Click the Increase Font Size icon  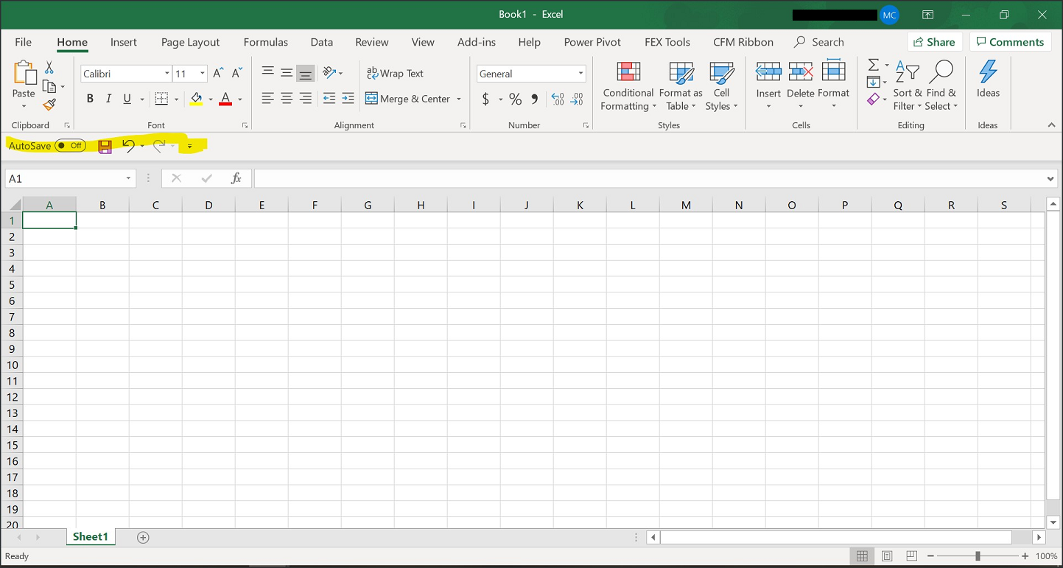[218, 73]
